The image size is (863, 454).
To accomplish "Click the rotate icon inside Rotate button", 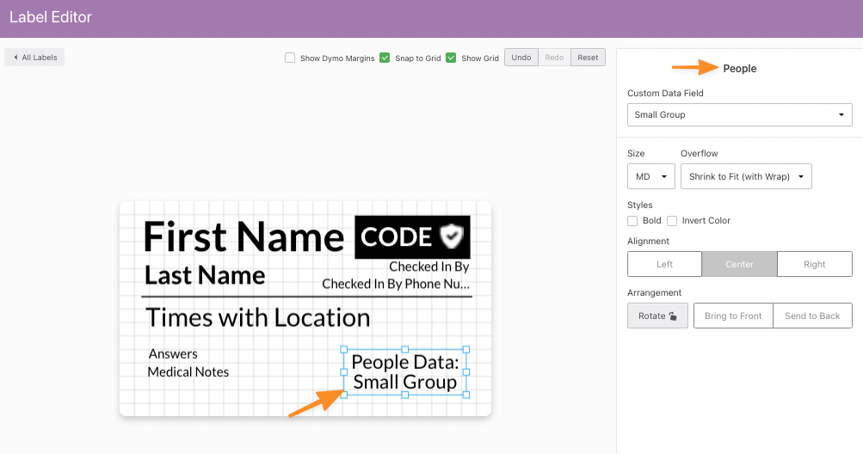I will click(x=673, y=316).
